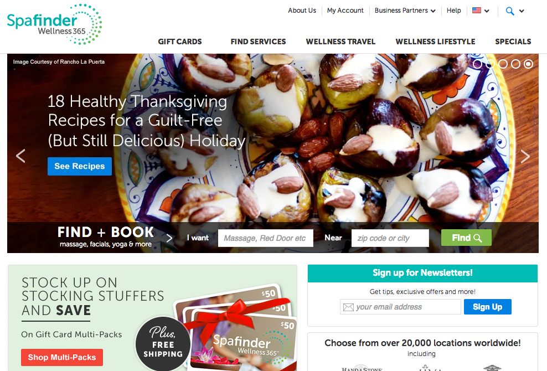Click the Shop Multi-Packs button
The image size is (547, 371).
coord(62,357)
